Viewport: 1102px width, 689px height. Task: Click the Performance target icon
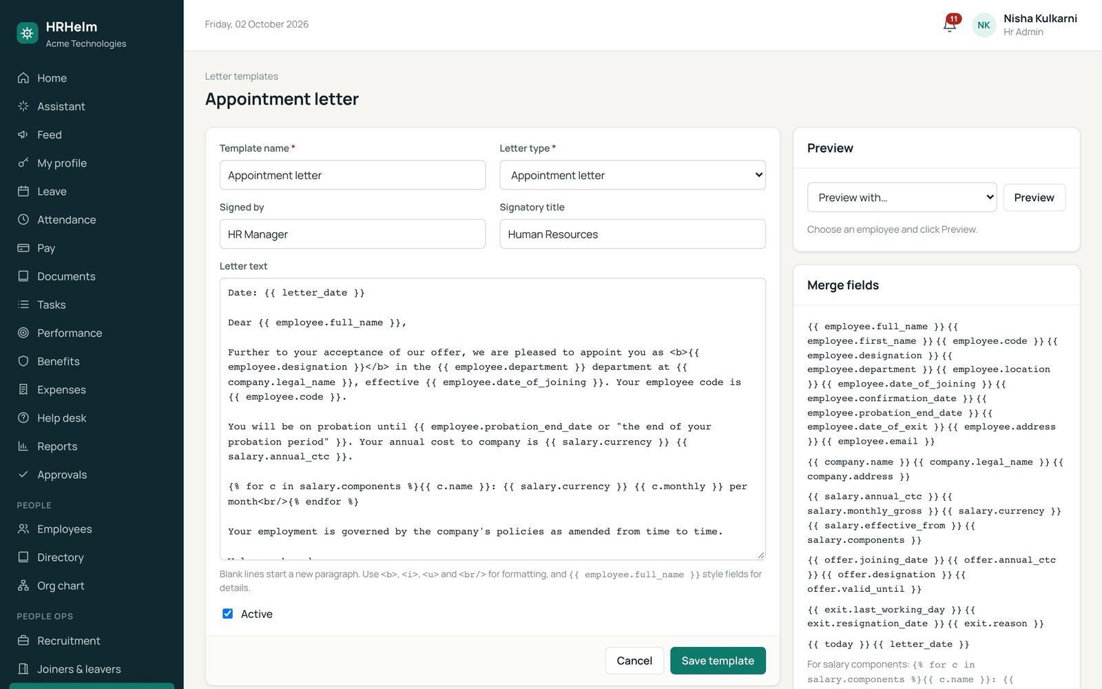point(23,333)
